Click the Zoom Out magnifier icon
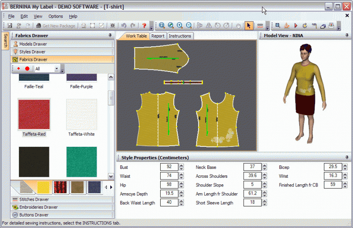 pyautogui.click(x=189, y=26)
